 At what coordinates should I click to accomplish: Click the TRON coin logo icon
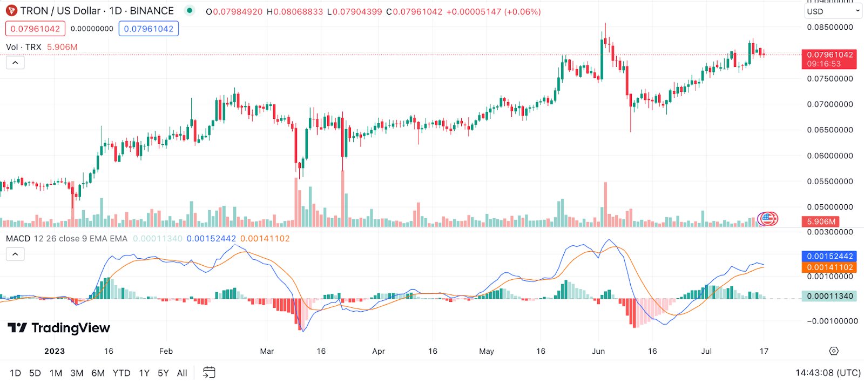coord(11,11)
